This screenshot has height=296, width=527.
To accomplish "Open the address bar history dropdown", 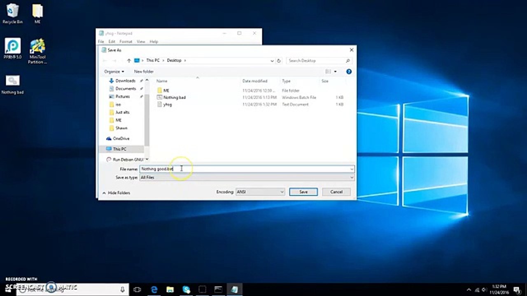I will pyautogui.click(x=272, y=60).
